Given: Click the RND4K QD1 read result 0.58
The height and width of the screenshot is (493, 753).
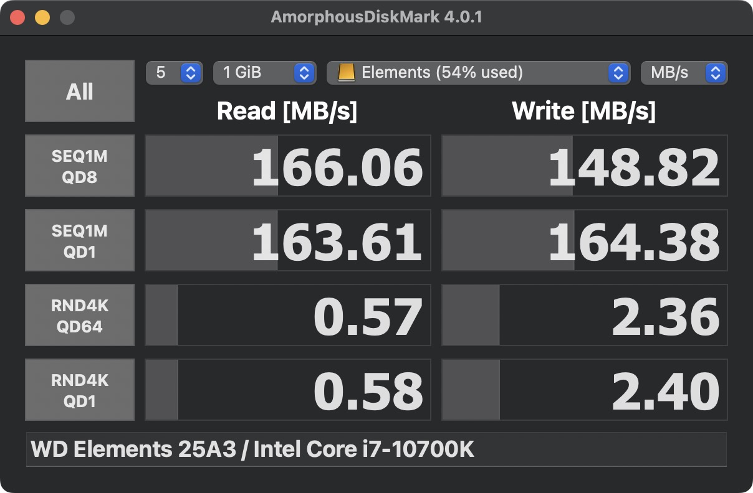Looking at the screenshot, I should (288, 390).
